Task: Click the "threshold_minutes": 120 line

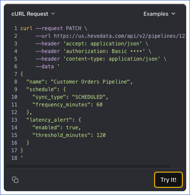Action: click(x=69, y=135)
